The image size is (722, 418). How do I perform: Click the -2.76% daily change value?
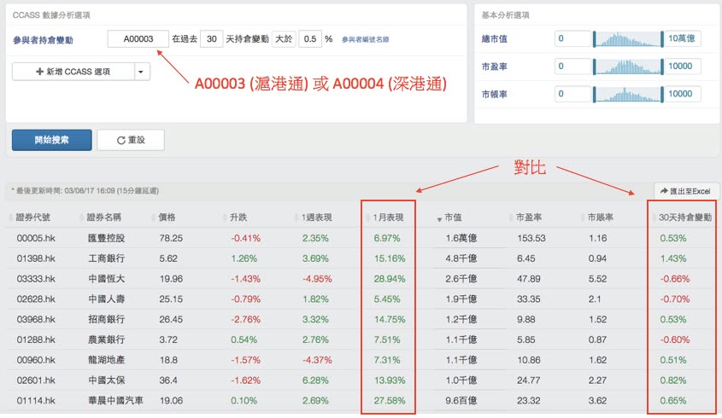tap(245, 319)
